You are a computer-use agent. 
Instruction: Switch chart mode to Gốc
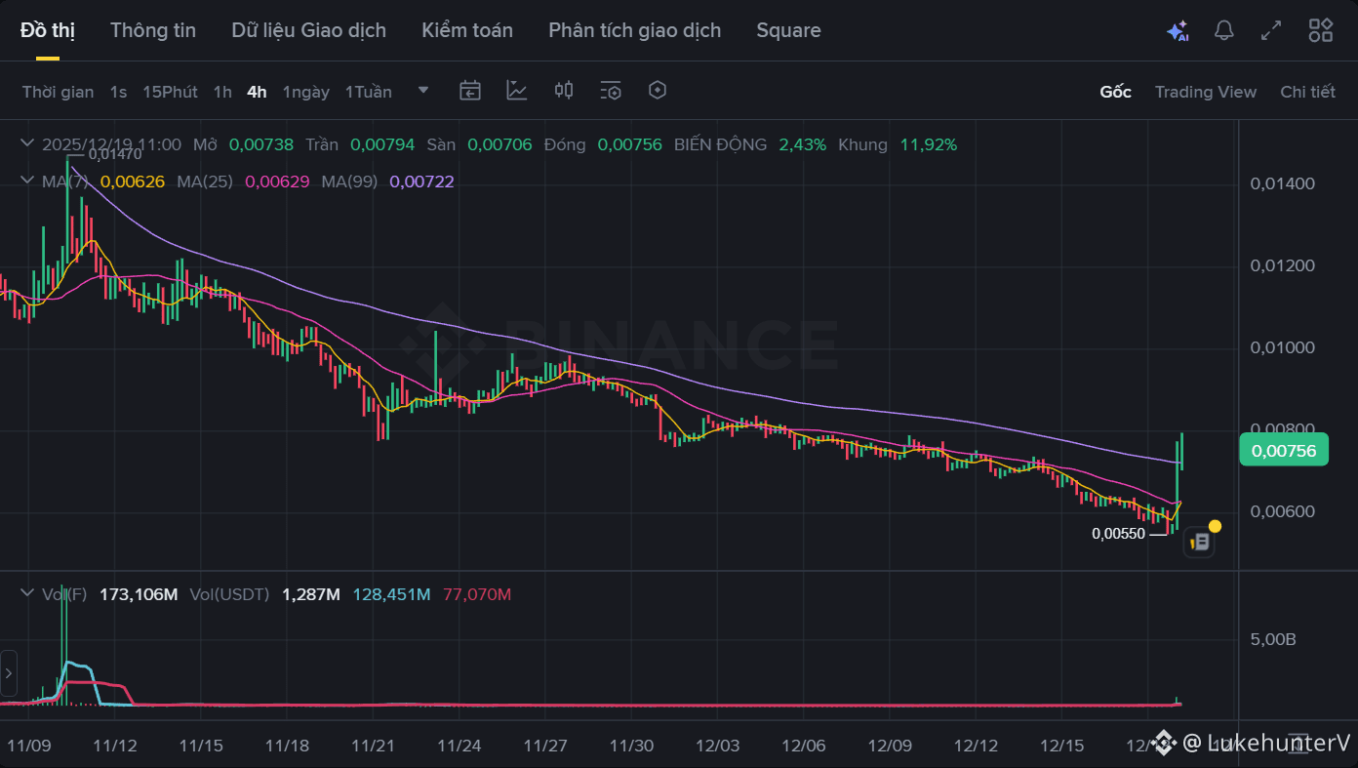(x=1115, y=92)
